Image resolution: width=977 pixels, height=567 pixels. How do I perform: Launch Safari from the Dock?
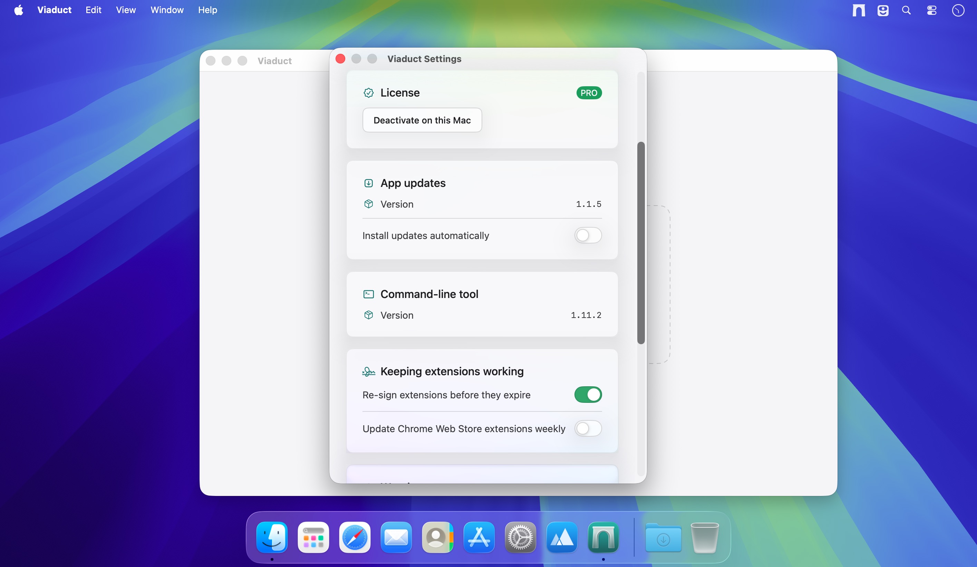click(355, 537)
